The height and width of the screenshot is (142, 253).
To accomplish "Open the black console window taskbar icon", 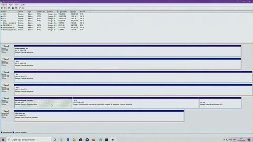I will (x=106, y=140).
